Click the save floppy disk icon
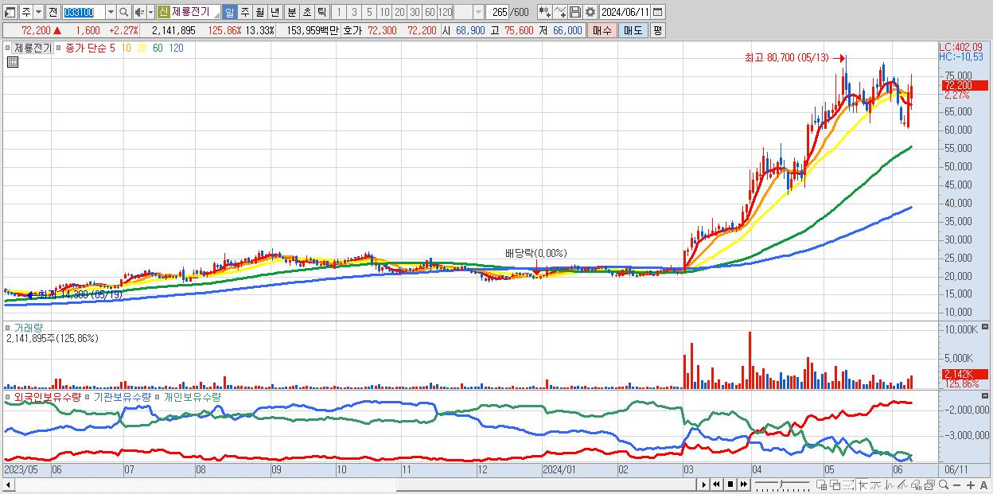Viewport: 993px width, 494px height. tap(575, 12)
